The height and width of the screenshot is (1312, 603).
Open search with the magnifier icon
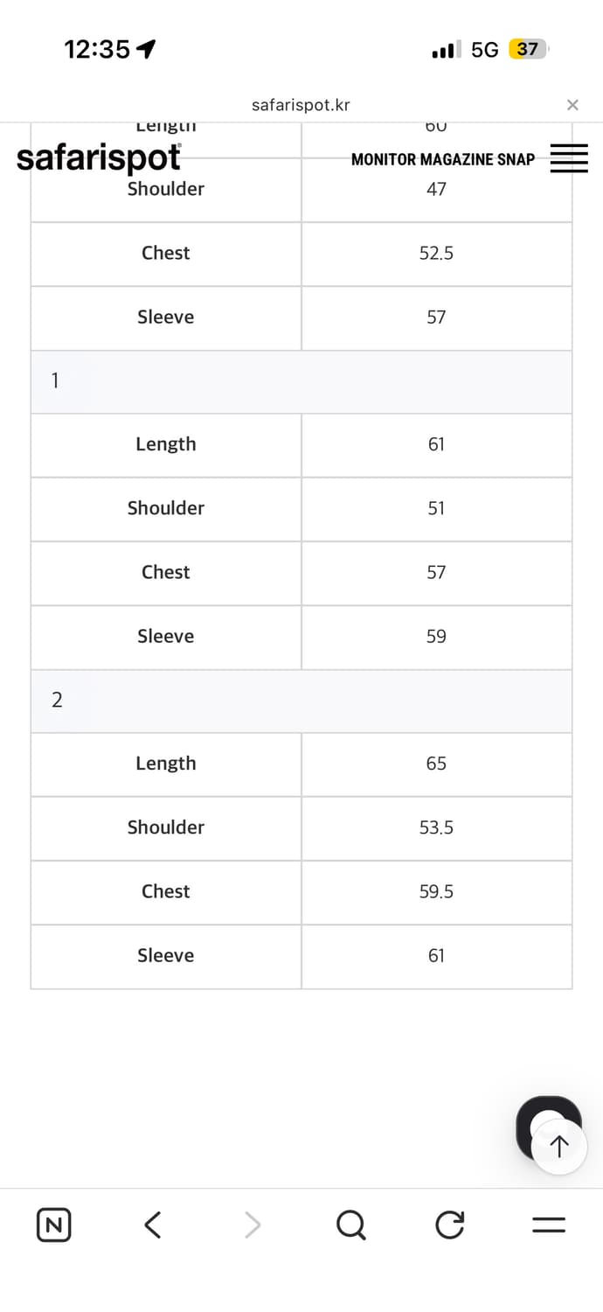[351, 1225]
